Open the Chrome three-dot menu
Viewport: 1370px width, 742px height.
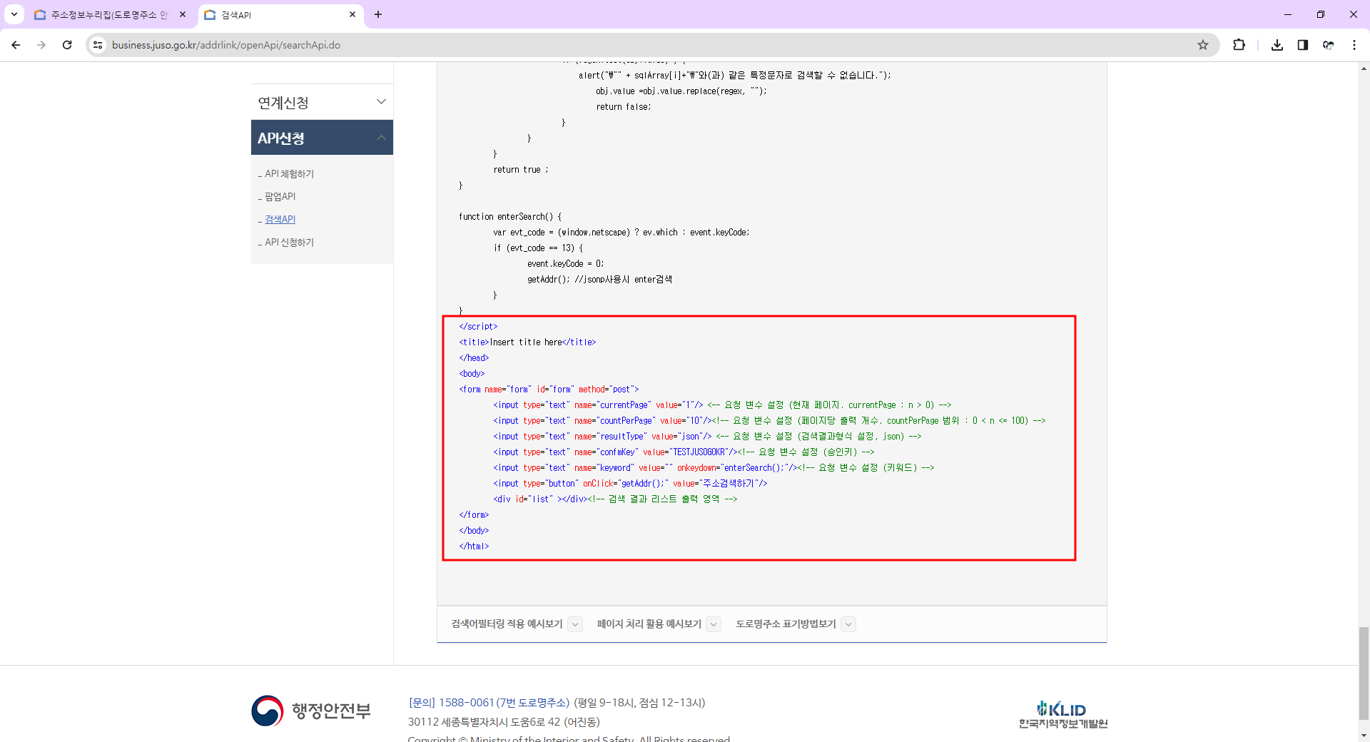1354,45
